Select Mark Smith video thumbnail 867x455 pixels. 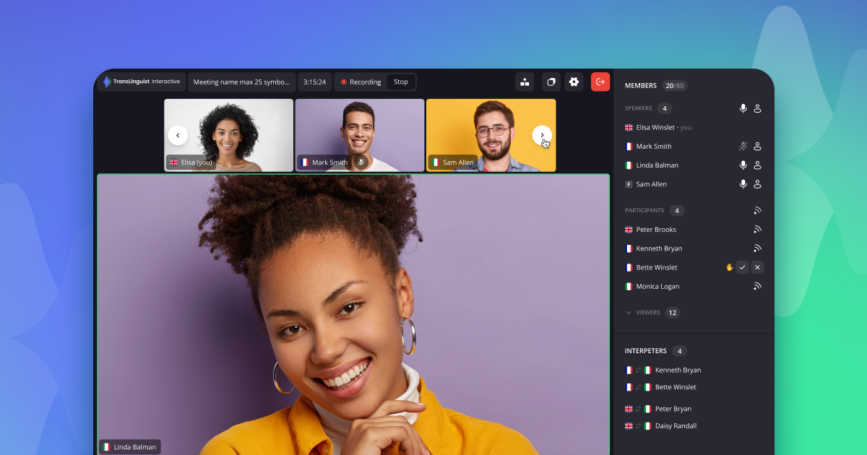(x=359, y=135)
